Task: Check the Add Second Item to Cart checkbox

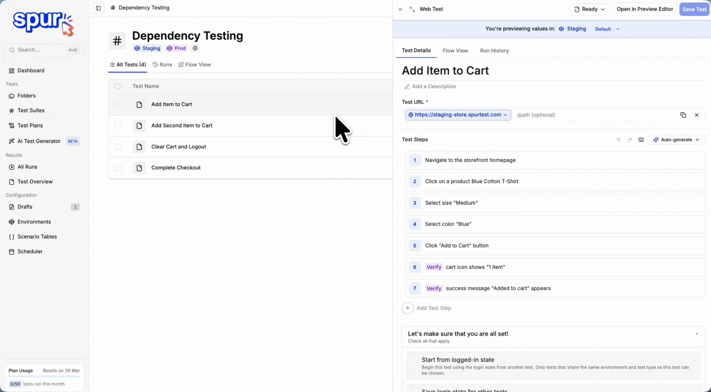Action: pos(118,126)
